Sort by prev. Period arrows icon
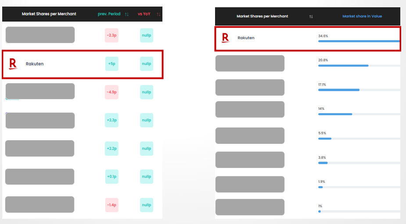Image resolution: width=406 pixels, height=224 pixels. (126, 14)
